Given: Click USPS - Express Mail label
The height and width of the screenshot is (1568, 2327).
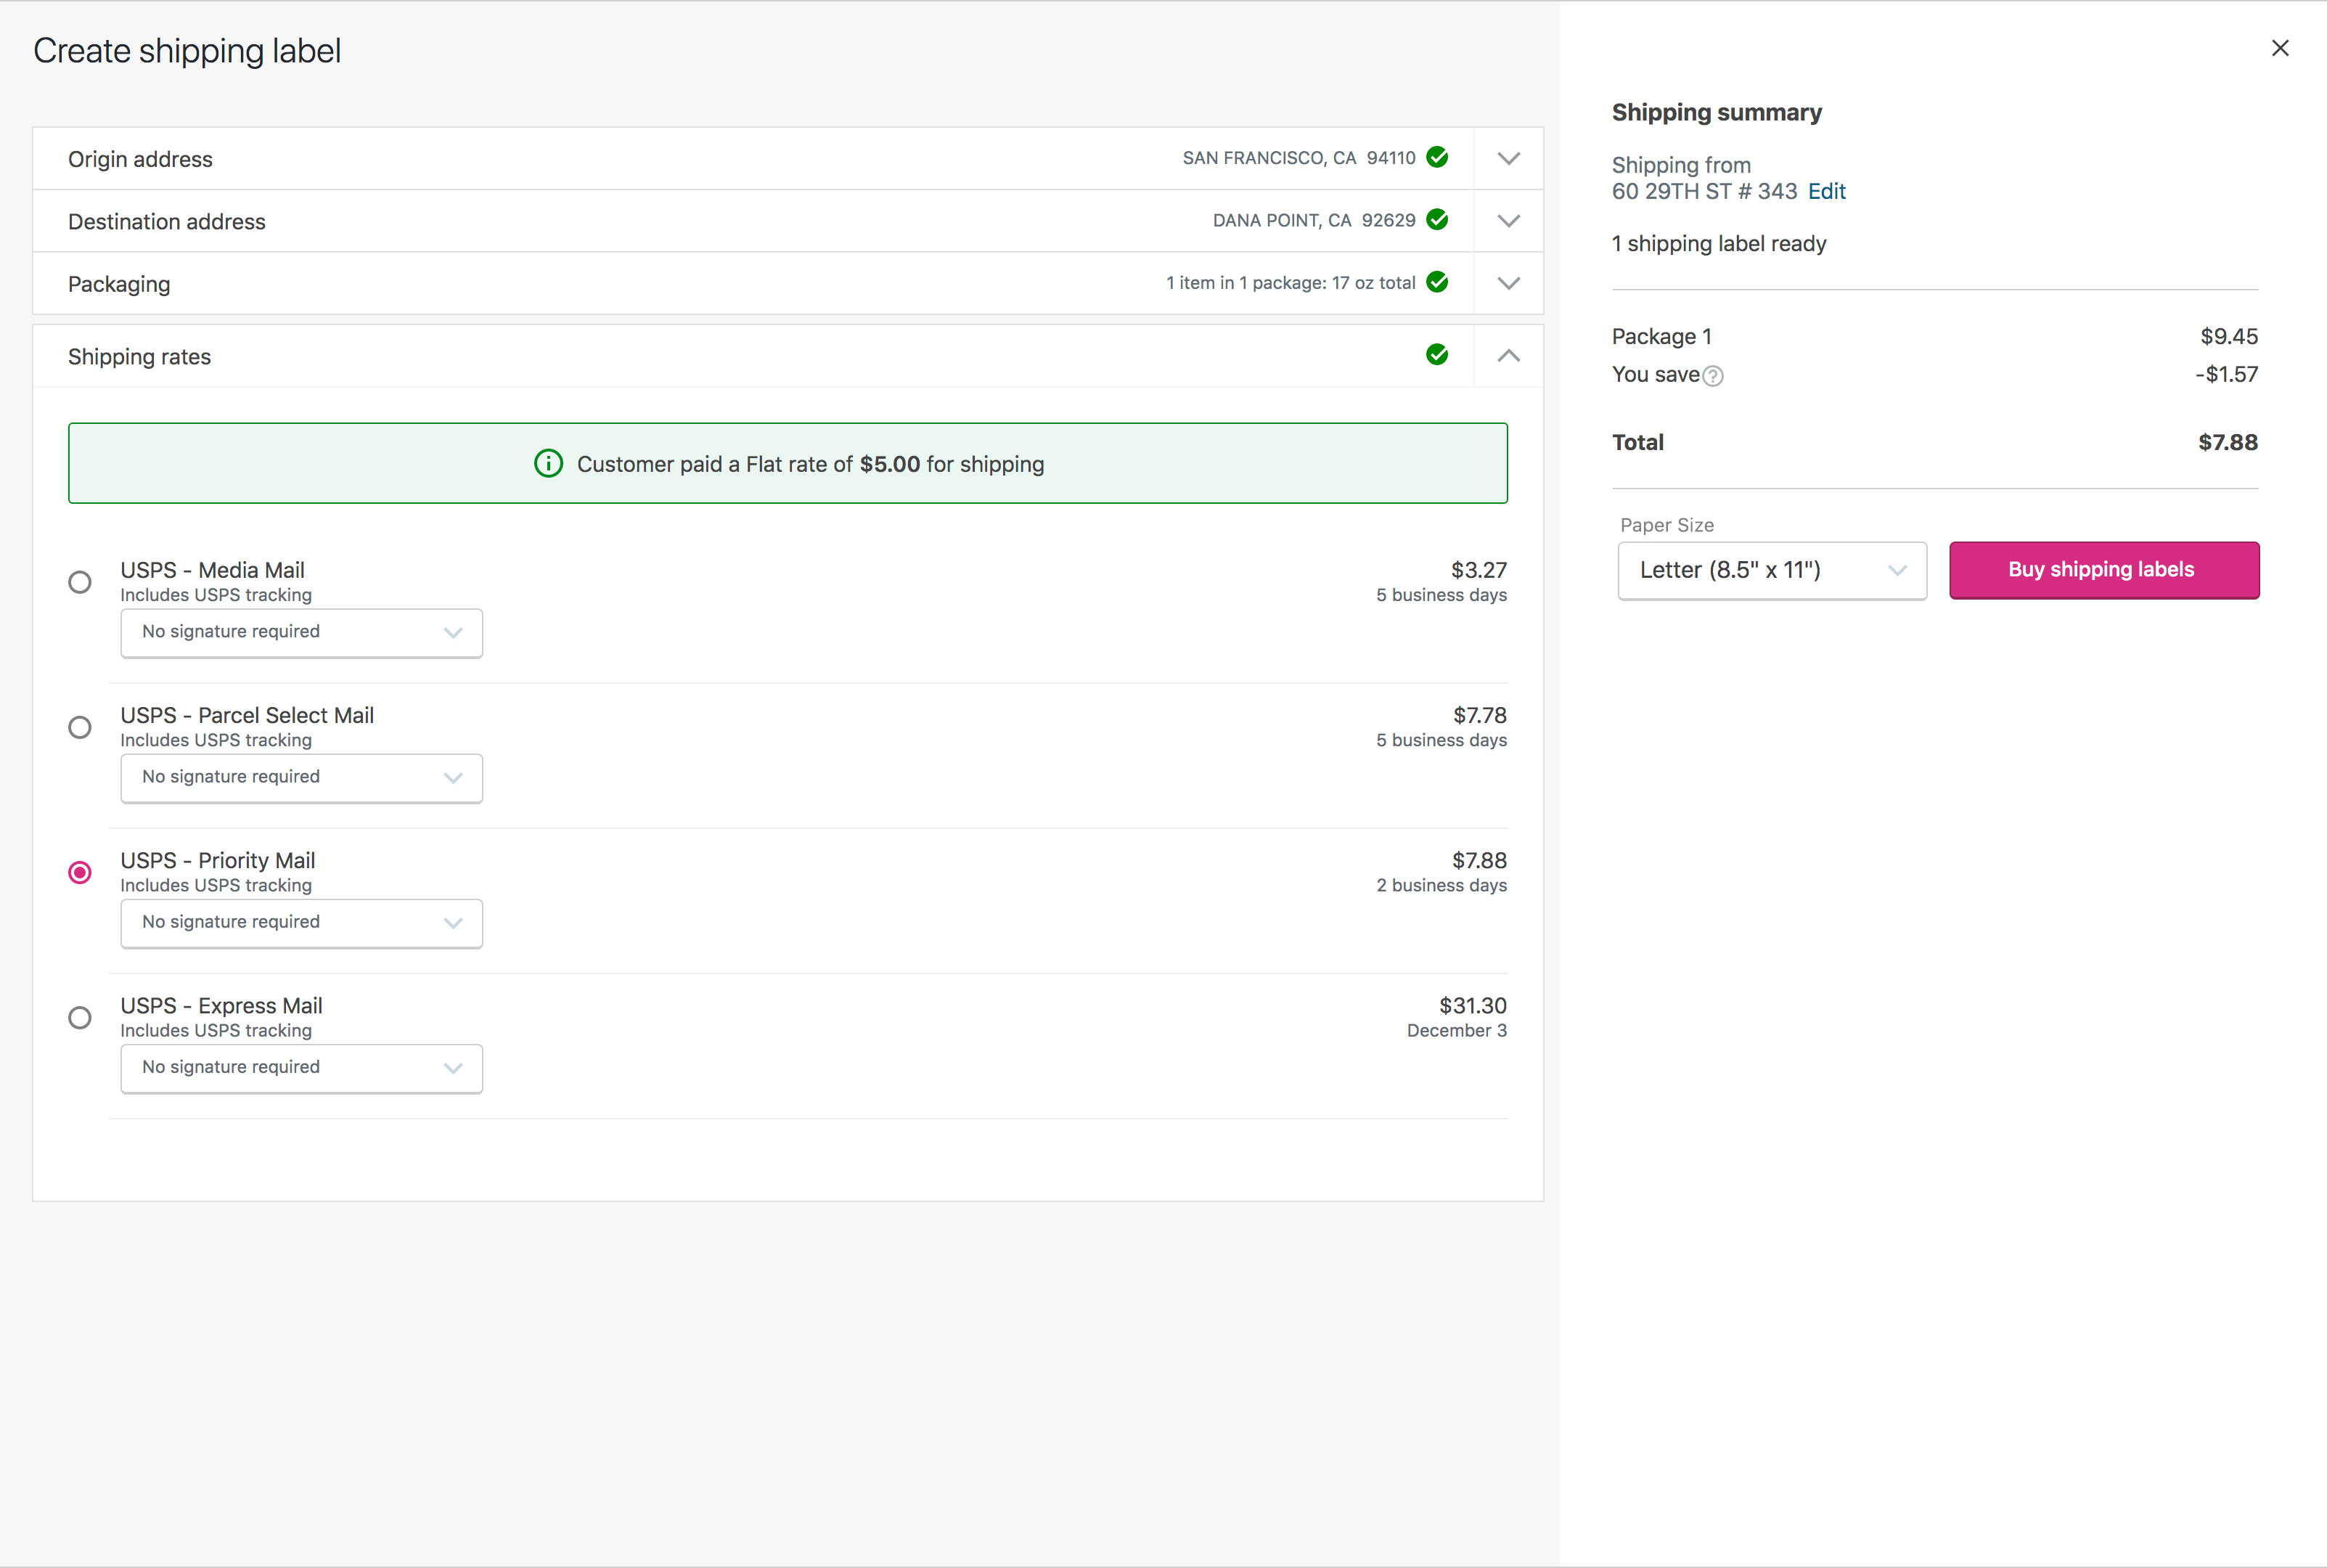Looking at the screenshot, I should pos(221,1005).
